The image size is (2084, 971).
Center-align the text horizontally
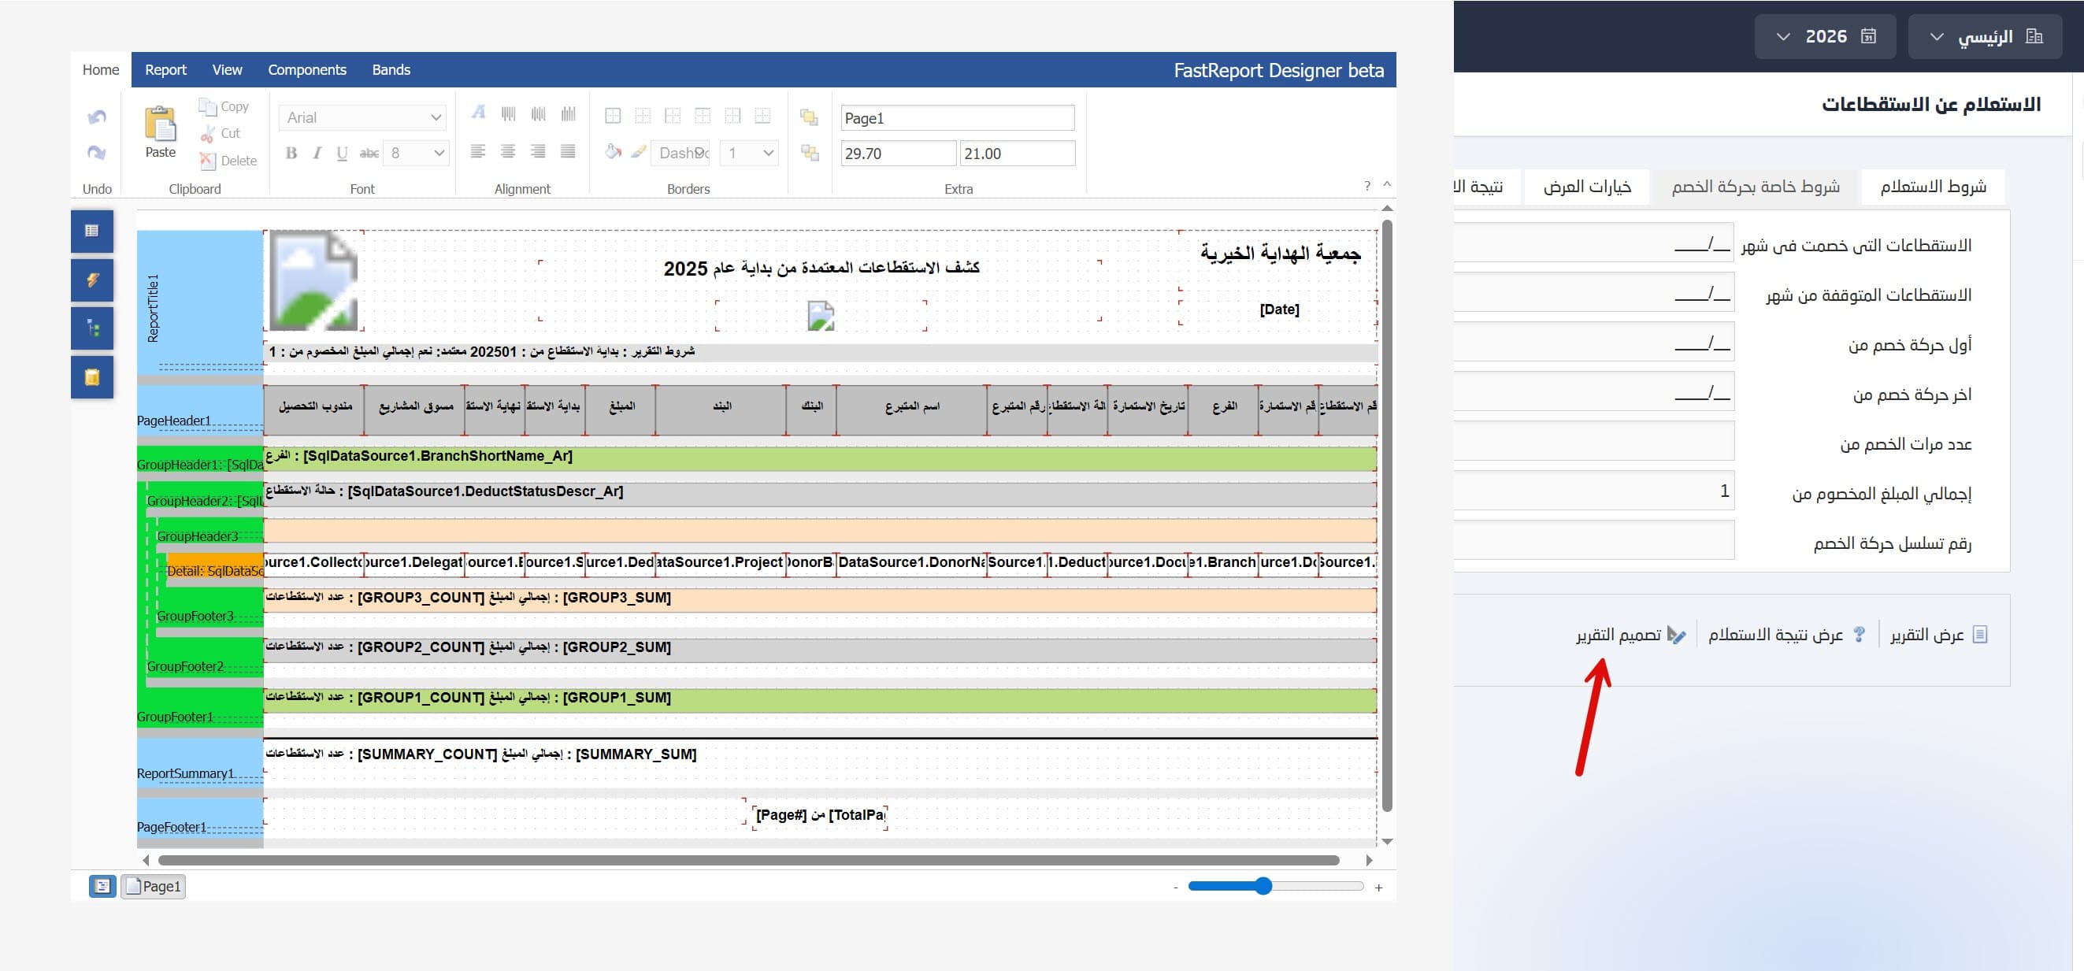point(508,150)
